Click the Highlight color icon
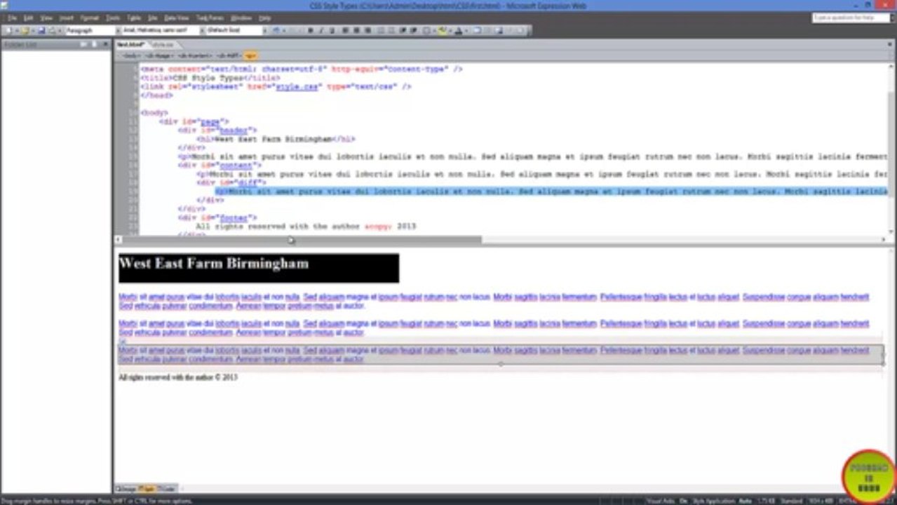897x505 pixels. pos(443,31)
